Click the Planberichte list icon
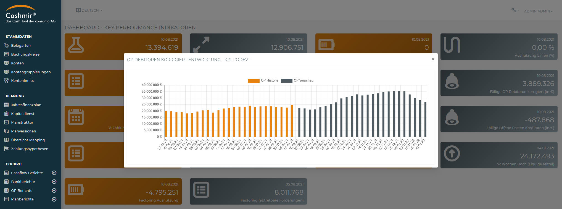Screen dimensions: 562x209 click(x=6, y=199)
